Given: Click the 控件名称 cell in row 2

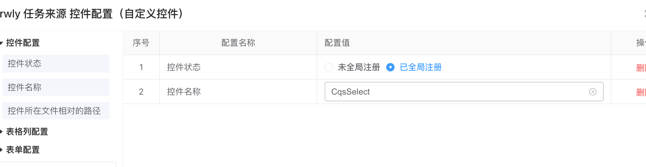Looking at the screenshot, I should (184, 92).
